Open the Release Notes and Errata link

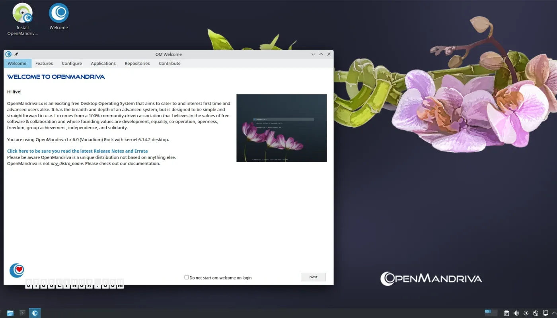pos(77,151)
